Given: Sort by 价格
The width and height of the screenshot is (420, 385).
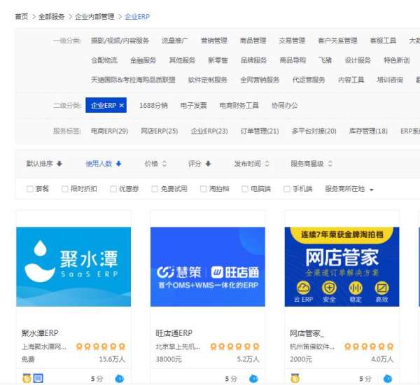Looking at the screenshot, I should (155, 163).
